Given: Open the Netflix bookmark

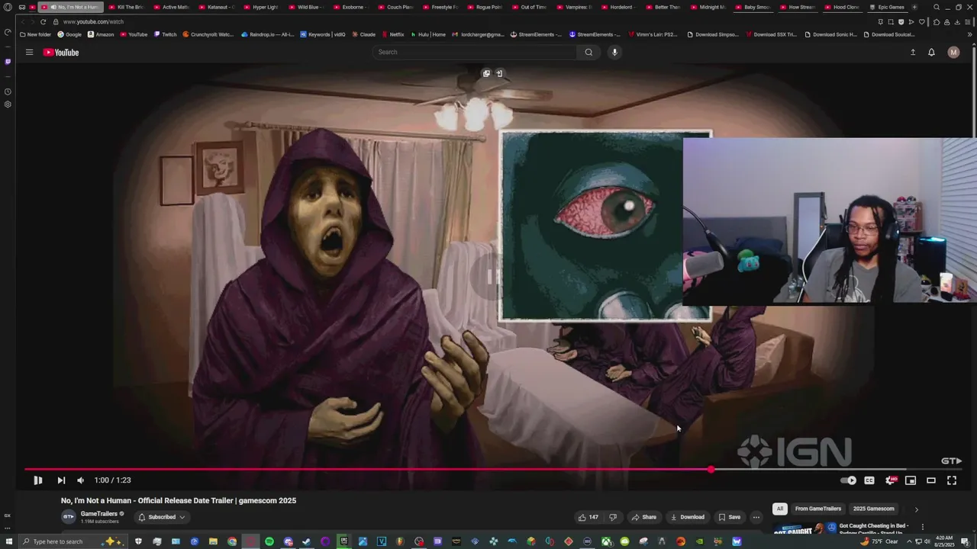Looking at the screenshot, I should 392,34.
